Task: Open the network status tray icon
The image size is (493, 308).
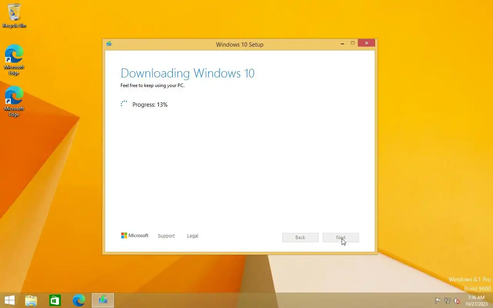Action: [448, 301]
